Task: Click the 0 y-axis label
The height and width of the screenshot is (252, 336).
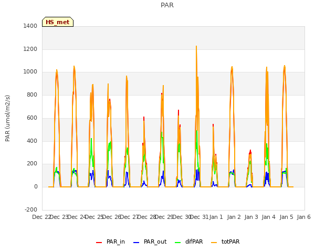Action: point(36,187)
